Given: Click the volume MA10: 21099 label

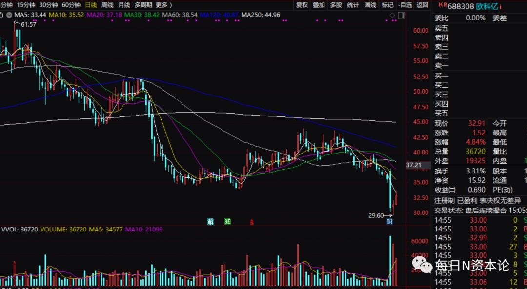Looking at the screenshot, I should point(144,230).
